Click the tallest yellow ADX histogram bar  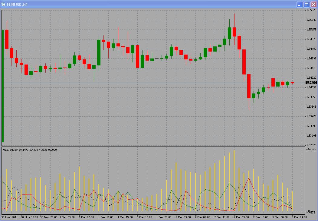[234, 181]
